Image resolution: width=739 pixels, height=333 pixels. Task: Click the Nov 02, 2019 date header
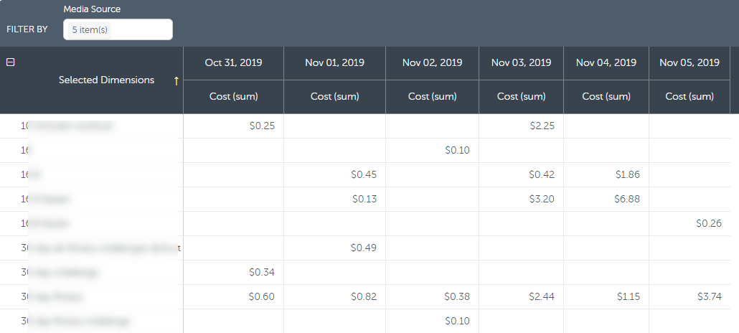[432, 63]
